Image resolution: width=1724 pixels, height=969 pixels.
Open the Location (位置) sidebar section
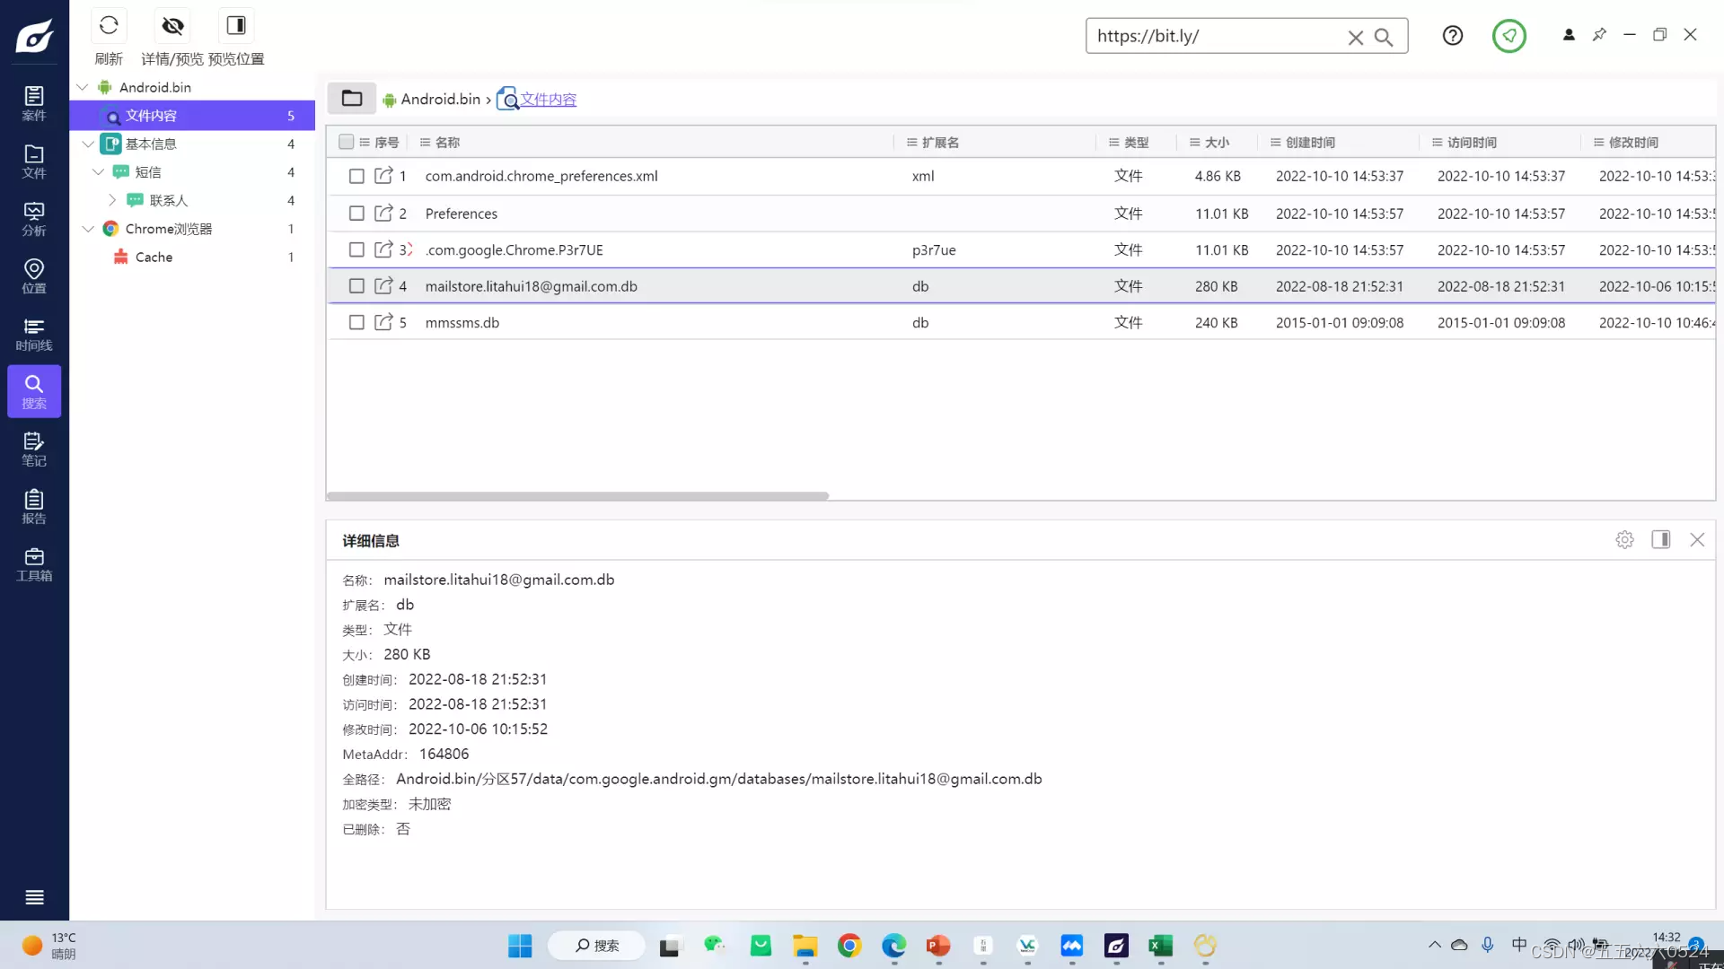click(x=34, y=276)
